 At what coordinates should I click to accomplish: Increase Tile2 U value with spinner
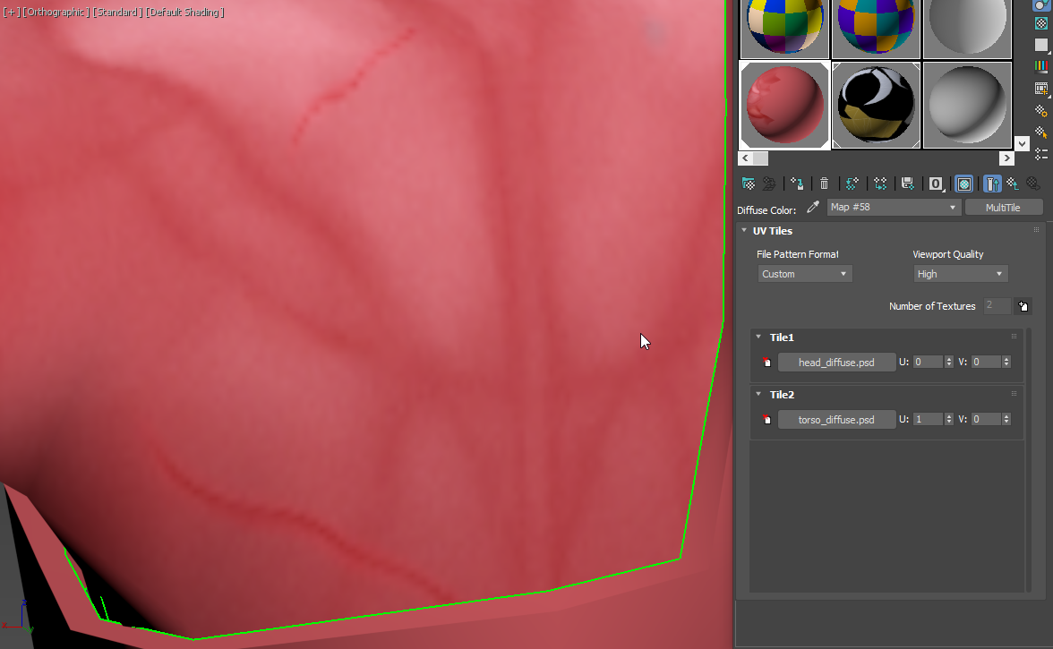(947, 415)
